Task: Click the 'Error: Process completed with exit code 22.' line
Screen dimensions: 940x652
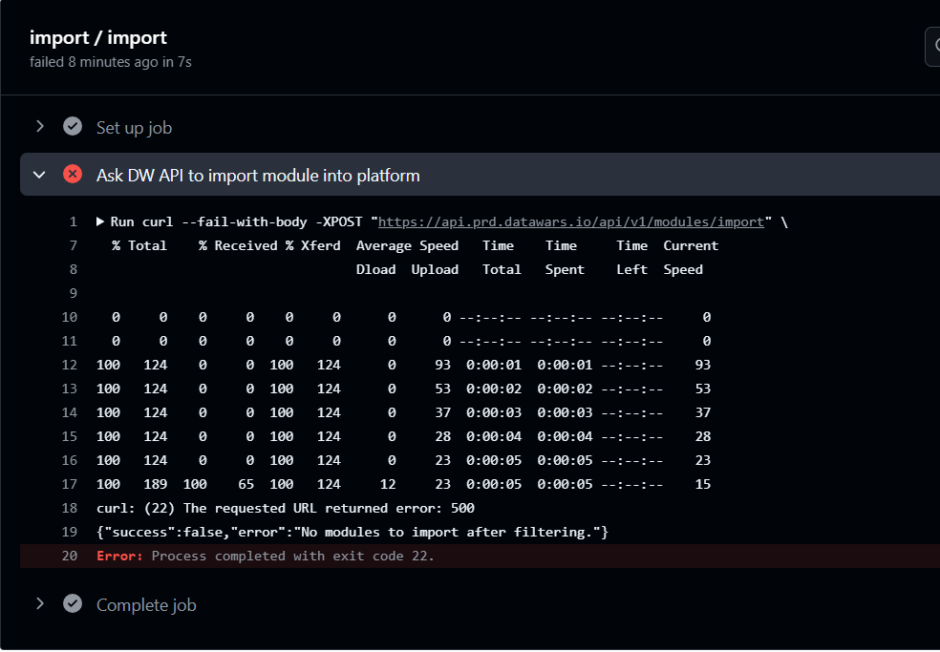Action: pyautogui.click(x=265, y=557)
